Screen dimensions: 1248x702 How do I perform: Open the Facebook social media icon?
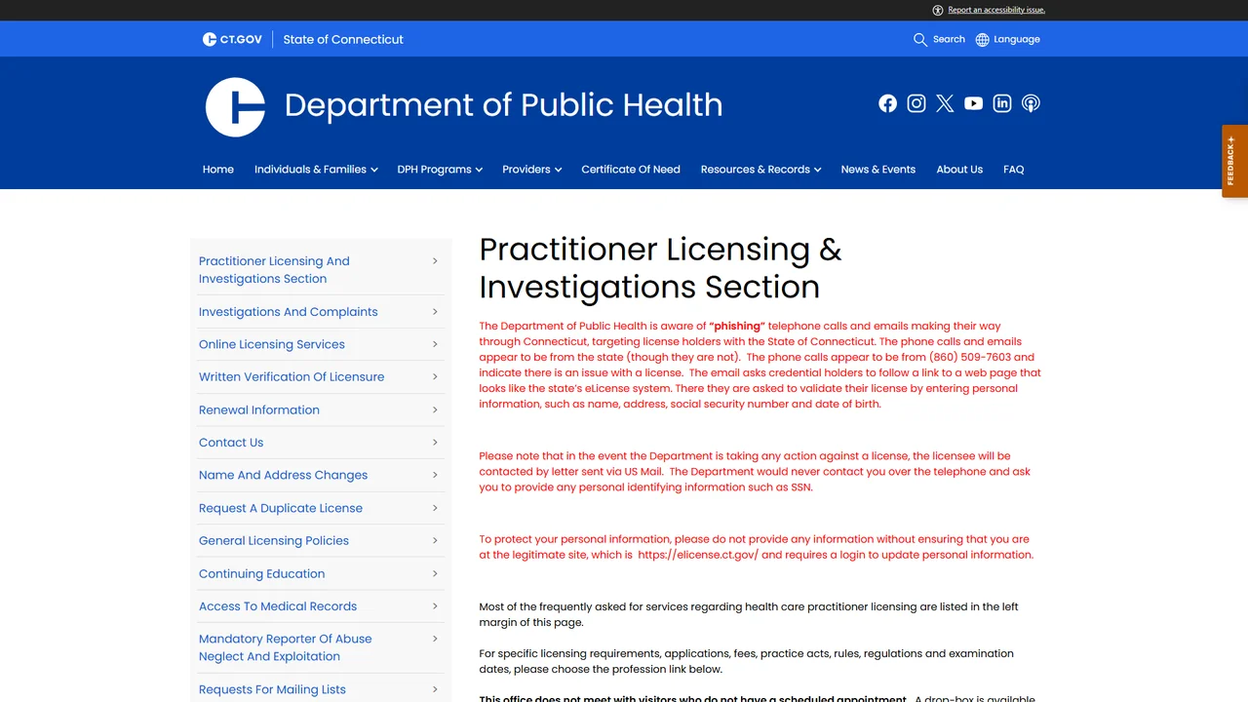[887, 103]
